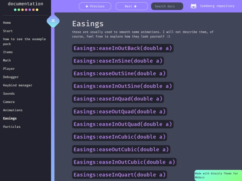Viewport: 242px width, 181px height.
Task: Navigate to the Items page
Action: 8,52
